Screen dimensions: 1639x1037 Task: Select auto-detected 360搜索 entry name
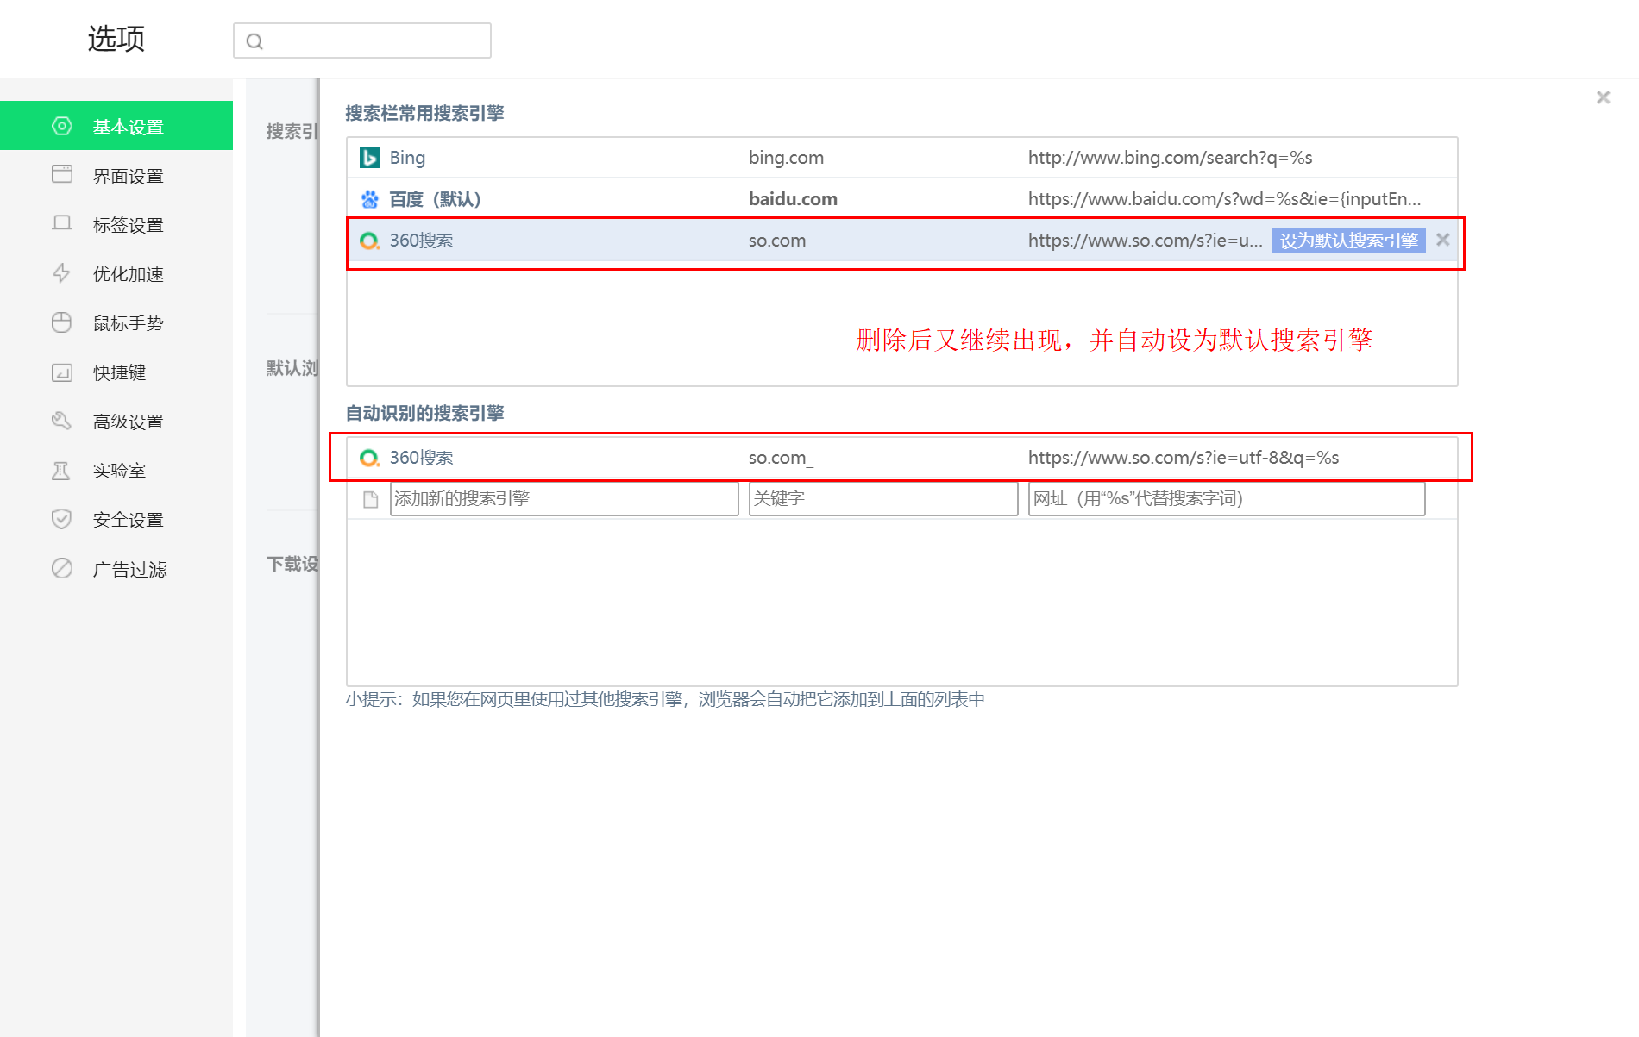(421, 458)
